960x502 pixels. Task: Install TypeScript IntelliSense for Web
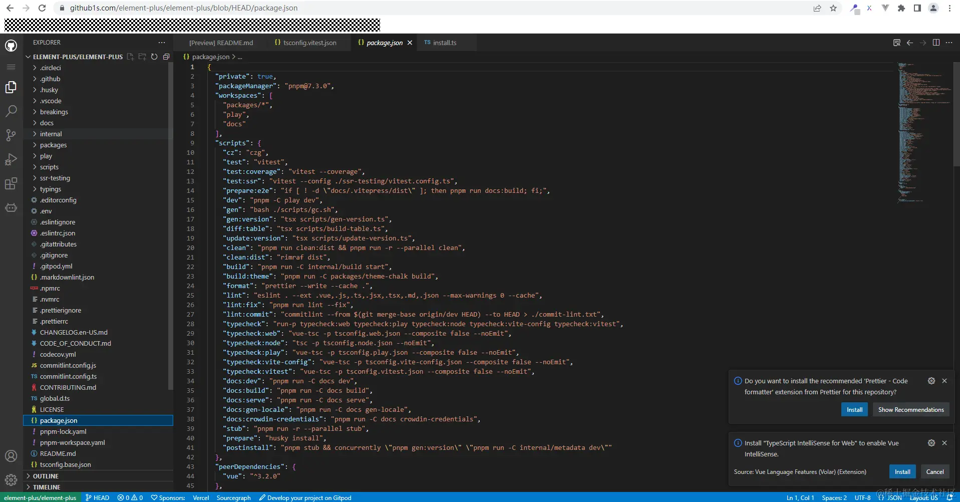(902, 472)
